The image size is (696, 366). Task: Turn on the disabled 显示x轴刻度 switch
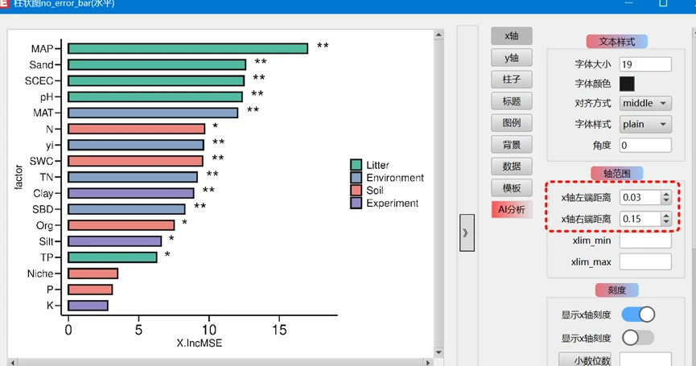(x=638, y=338)
